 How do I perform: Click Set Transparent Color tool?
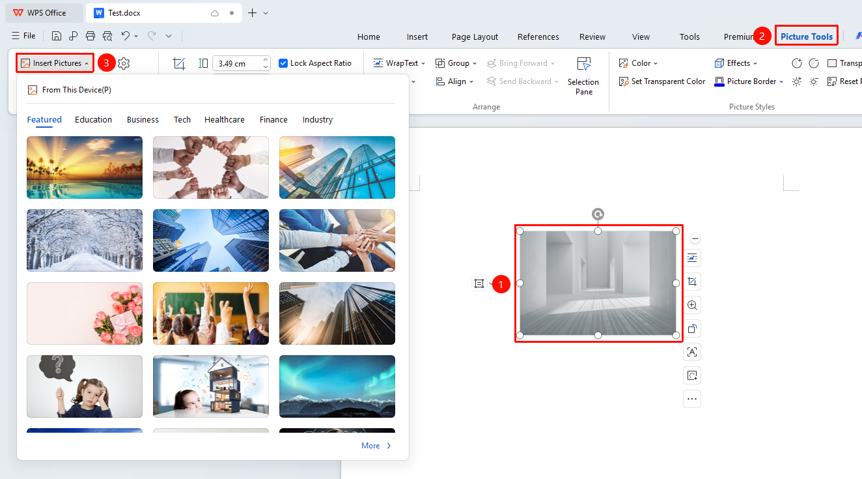click(661, 81)
